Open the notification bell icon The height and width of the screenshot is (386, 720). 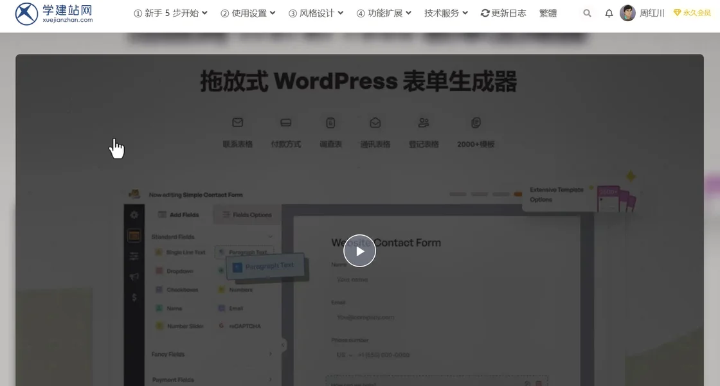point(609,13)
